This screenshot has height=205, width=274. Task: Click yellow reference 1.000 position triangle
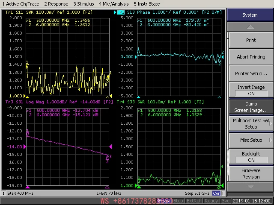25,96
